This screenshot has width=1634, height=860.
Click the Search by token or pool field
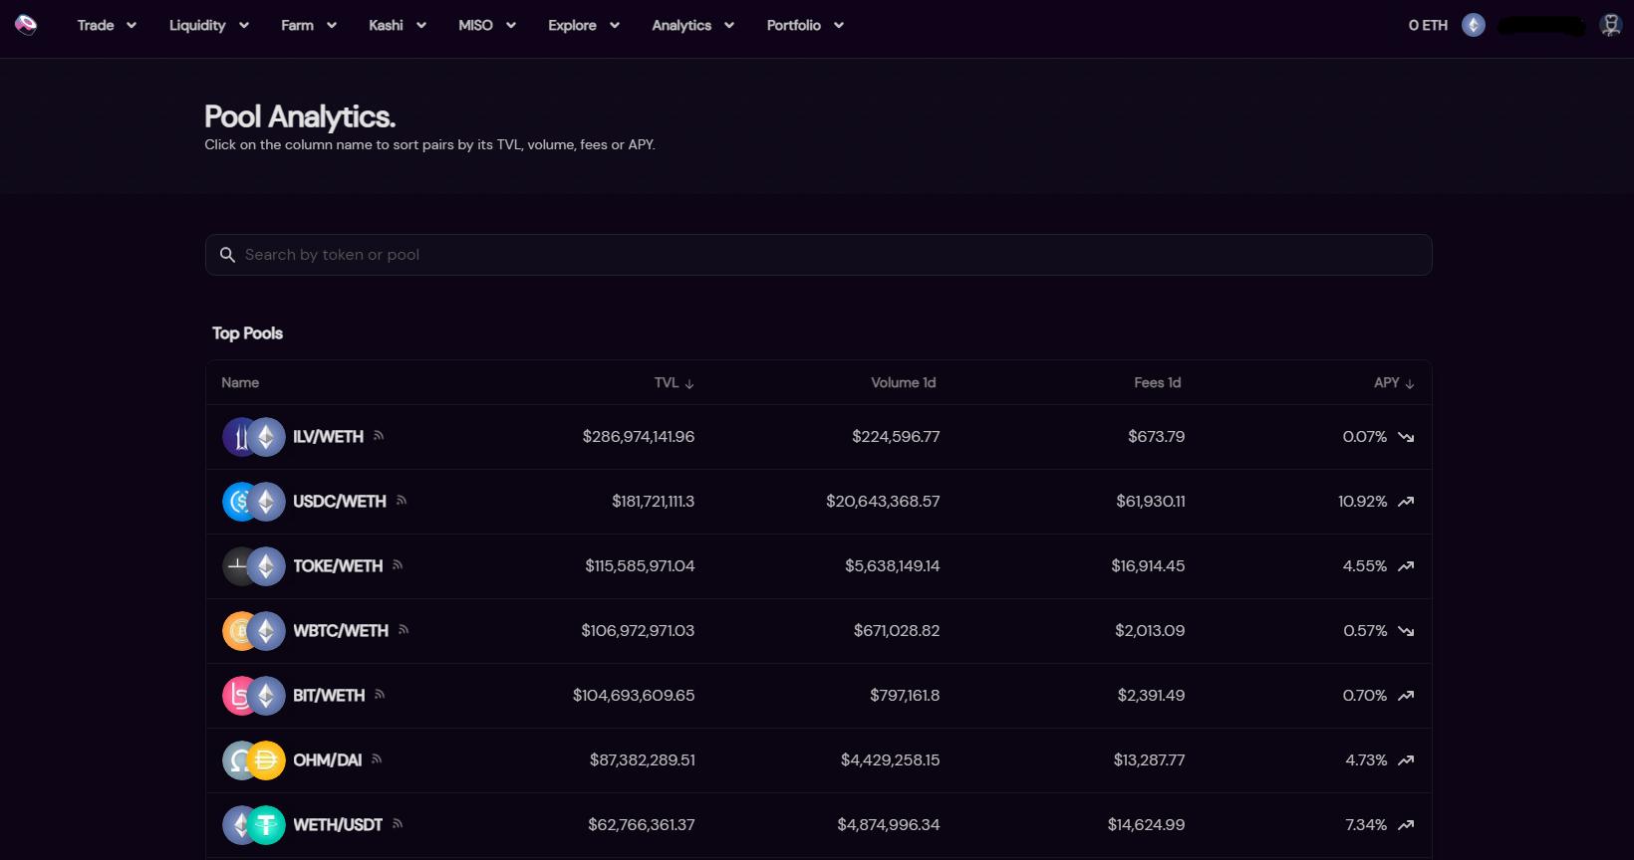[x=817, y=255]
